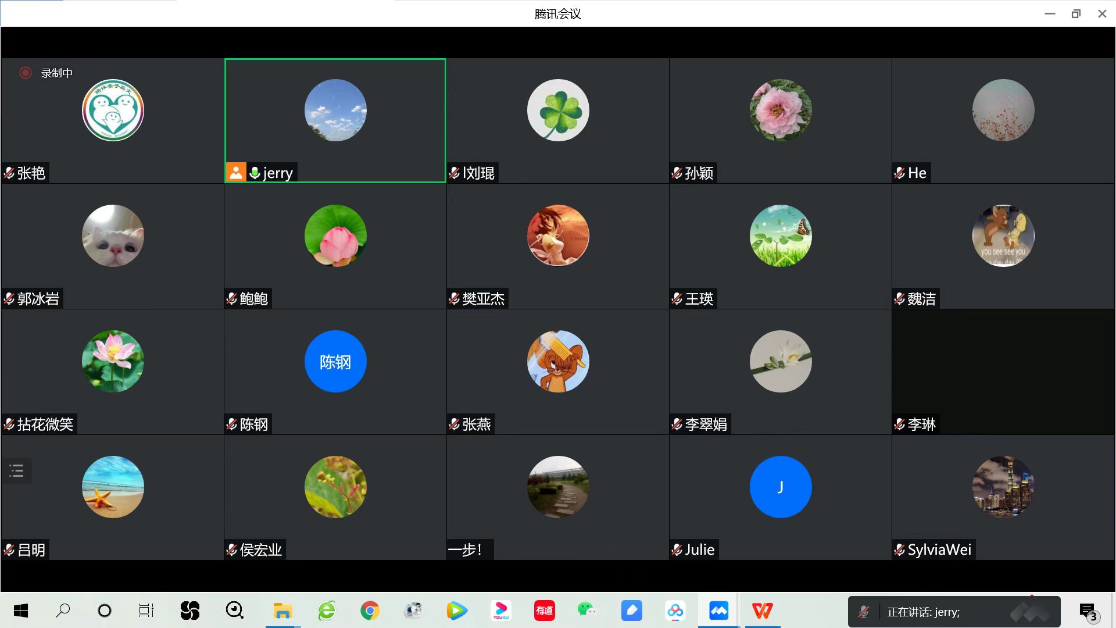The height and width of the screenshot is (628, 1116).
Task: Click muted mic icon beside He
Action: pos(900,173)
